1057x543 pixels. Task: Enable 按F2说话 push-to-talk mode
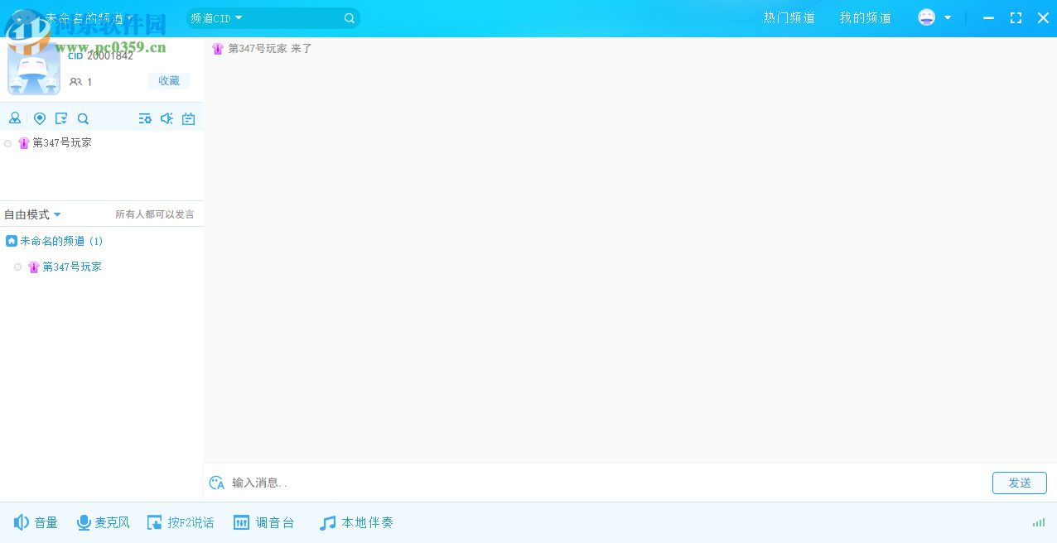[181, 522]
